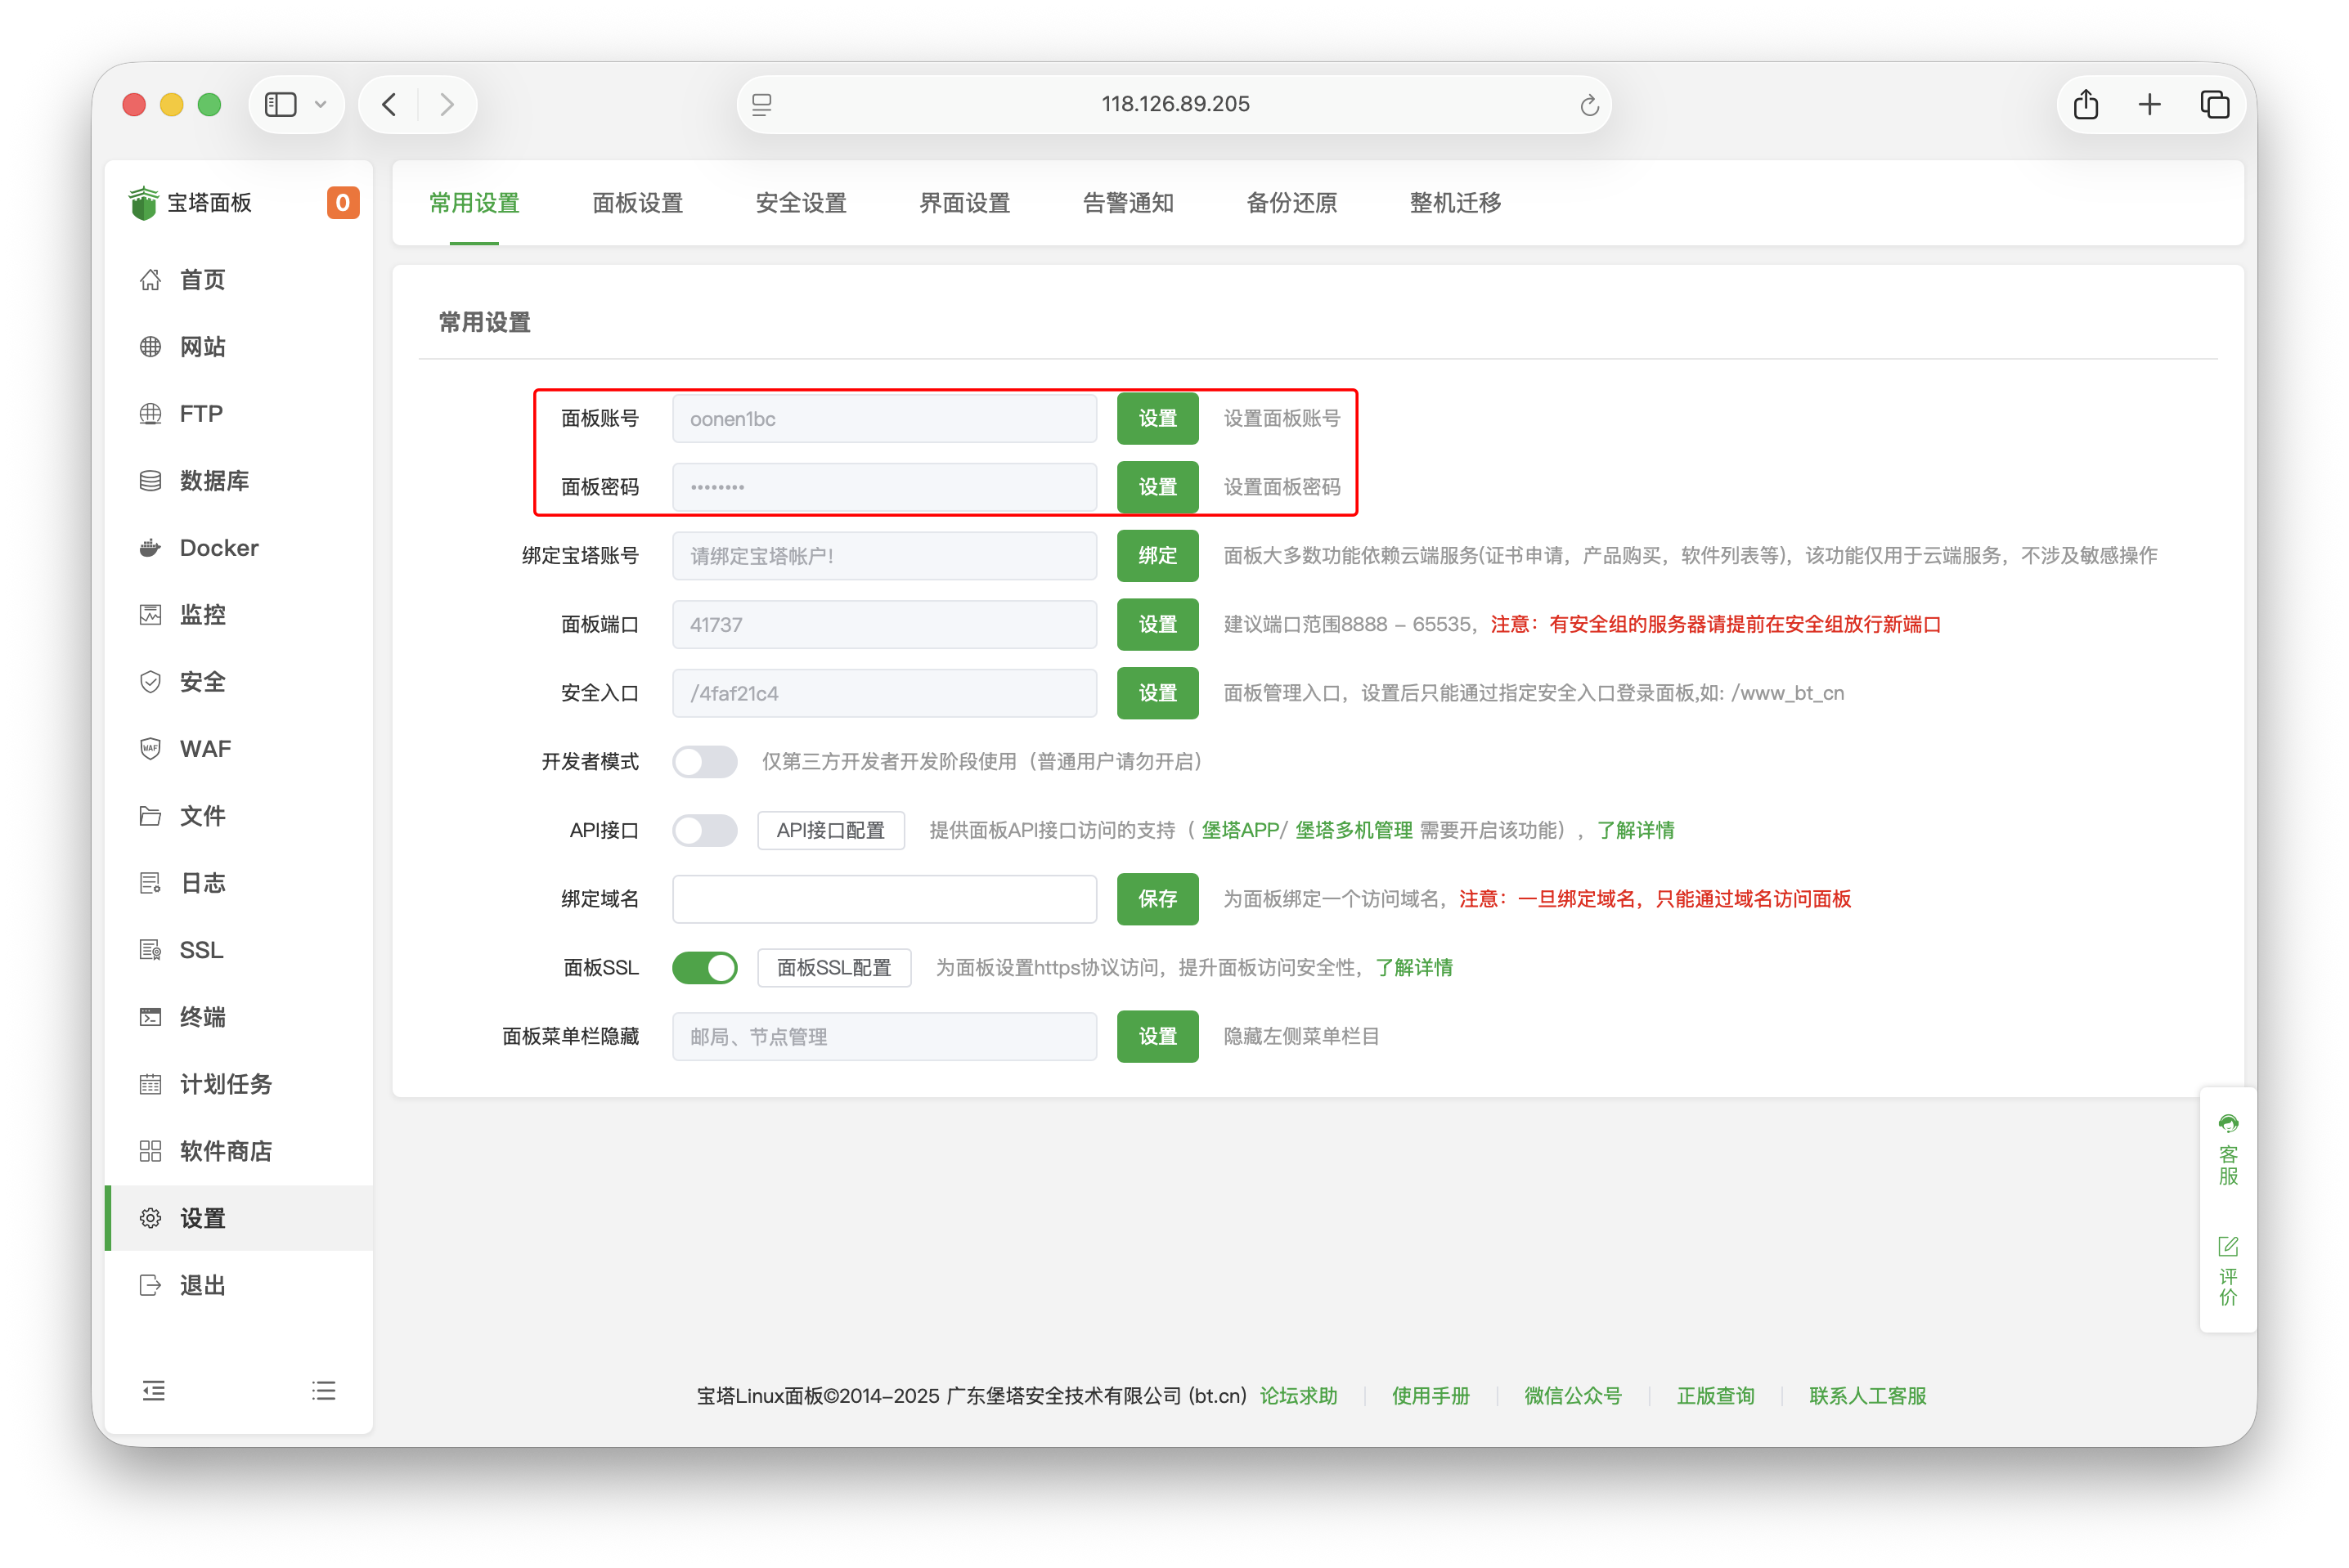Viewport: 2349px width, 1568px height.
Task: Enable 开发者模式 developer mode
Action: click(x=705, y=761)
